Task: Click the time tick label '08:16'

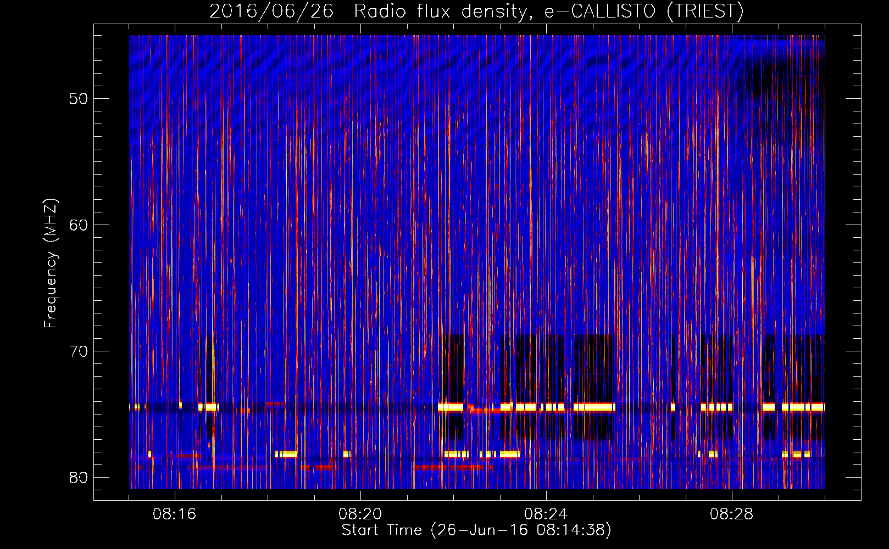Action: pos(175,514)
